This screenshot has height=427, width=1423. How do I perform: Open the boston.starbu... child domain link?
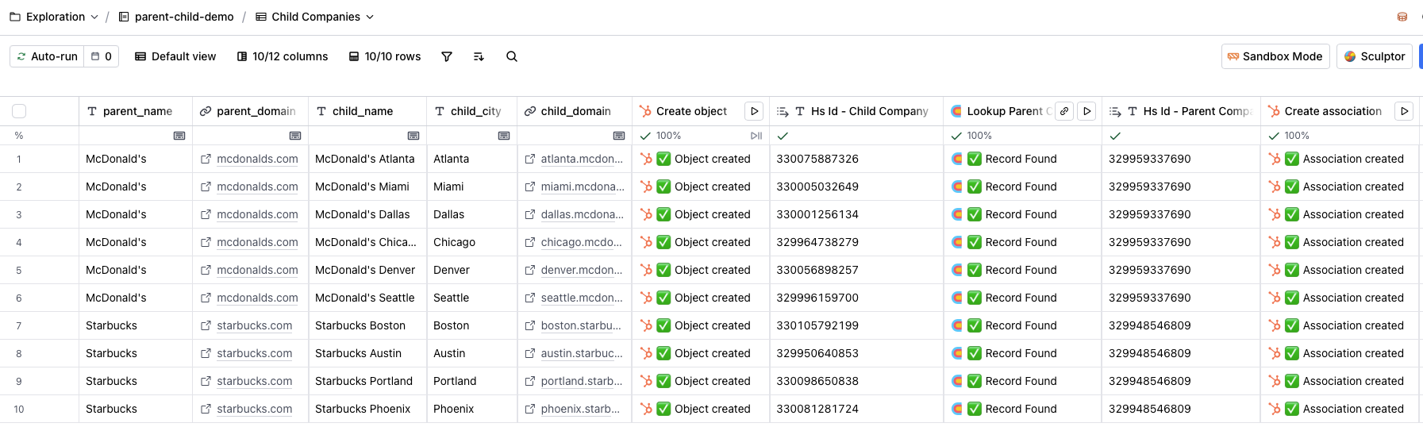pos(581,325)
